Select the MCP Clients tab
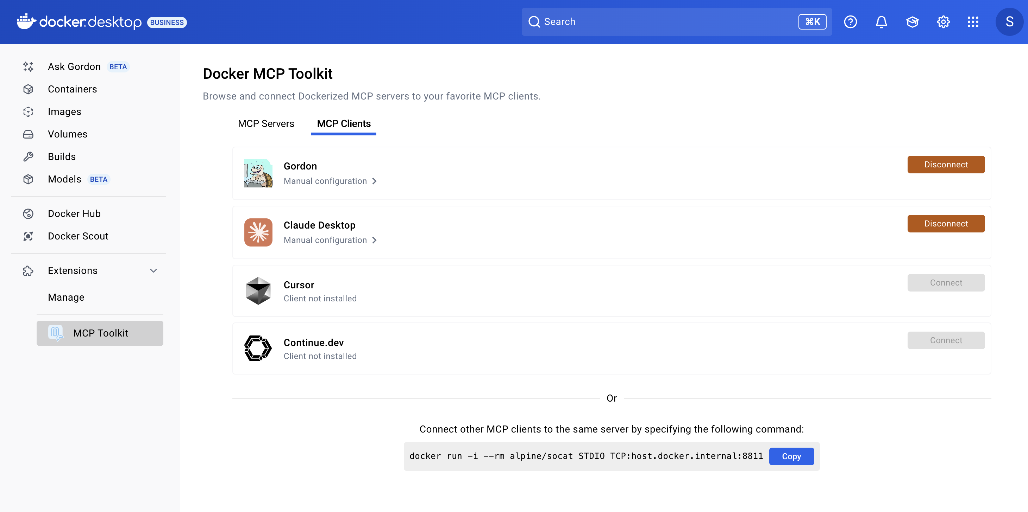 (x=344, y=124)
